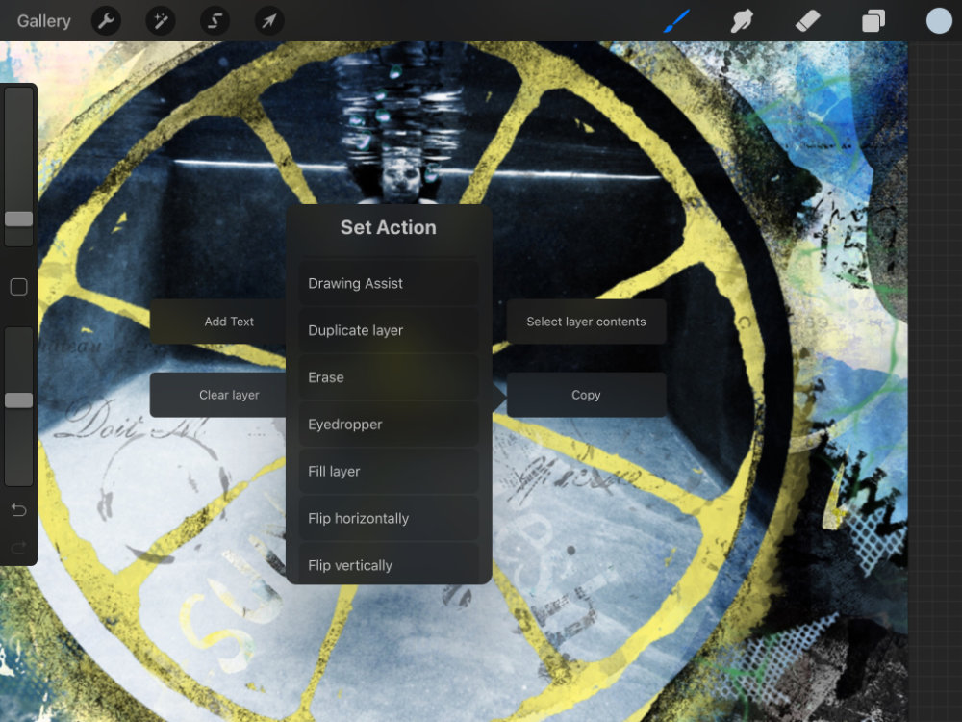The height and width of the screenshot is (722, 962).
Task: Select the Smudge tool
Action: pos(742,21)
